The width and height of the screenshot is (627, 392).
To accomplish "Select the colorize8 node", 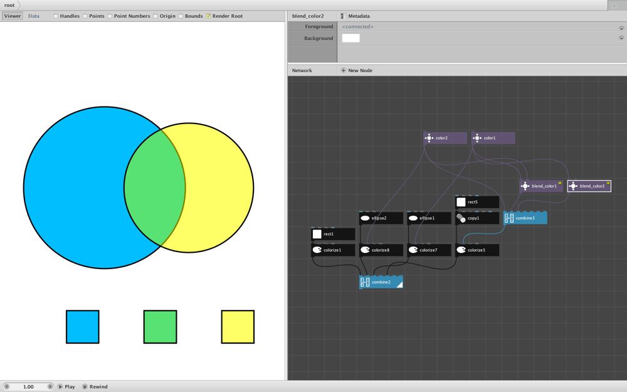I will click(x=381, y=250).
